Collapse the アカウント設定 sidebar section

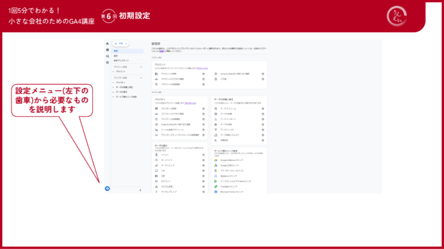[141, 67]
